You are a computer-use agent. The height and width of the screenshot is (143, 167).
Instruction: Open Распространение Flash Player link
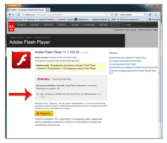click(x=122, y=64)
